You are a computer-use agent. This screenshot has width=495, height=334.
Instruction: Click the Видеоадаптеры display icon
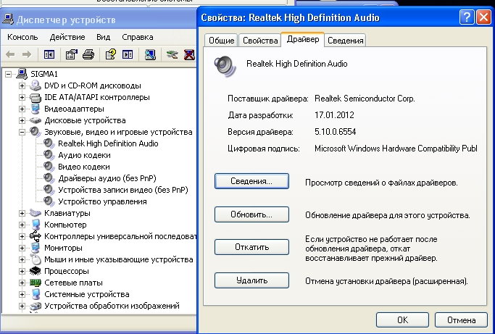(x=36, y=109)
